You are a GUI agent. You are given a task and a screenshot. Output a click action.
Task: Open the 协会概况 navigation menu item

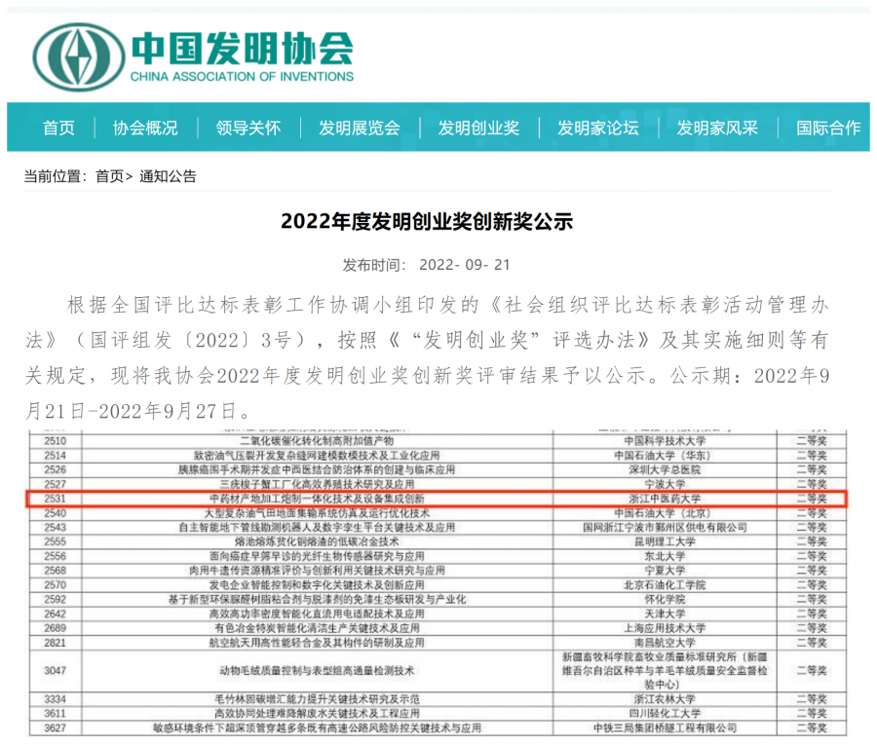(144, 128)
